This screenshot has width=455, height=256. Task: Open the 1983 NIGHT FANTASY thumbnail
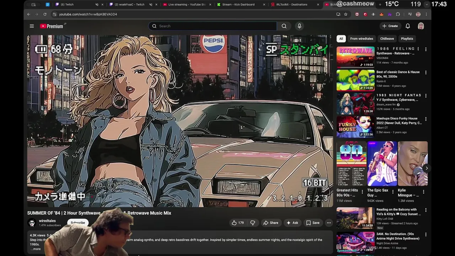click(355, 103)
